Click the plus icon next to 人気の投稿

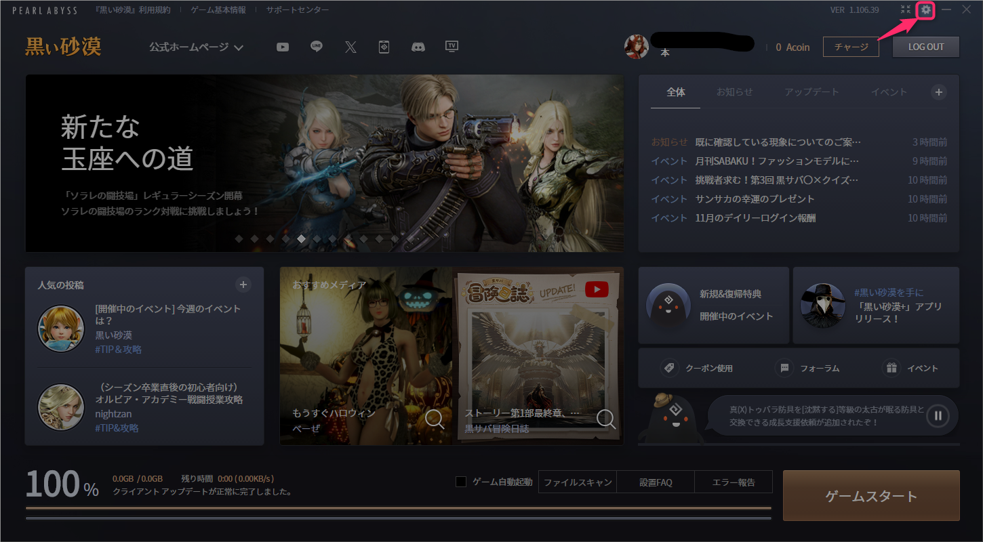click(243, 285)
